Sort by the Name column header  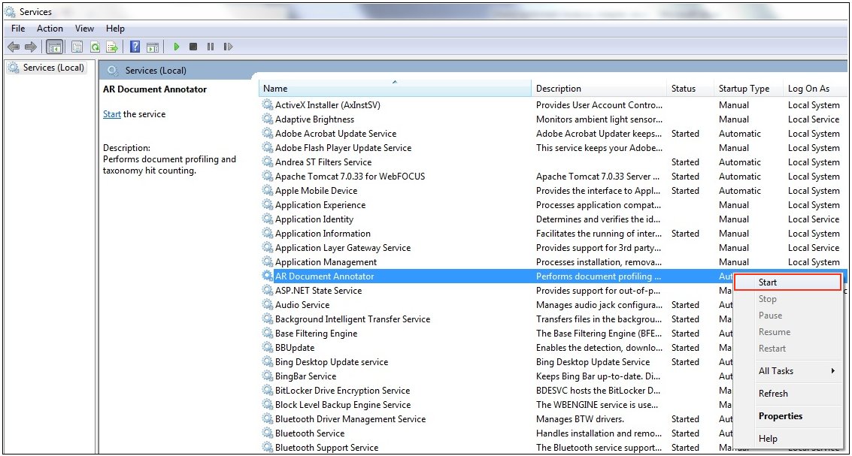(395, 89)
